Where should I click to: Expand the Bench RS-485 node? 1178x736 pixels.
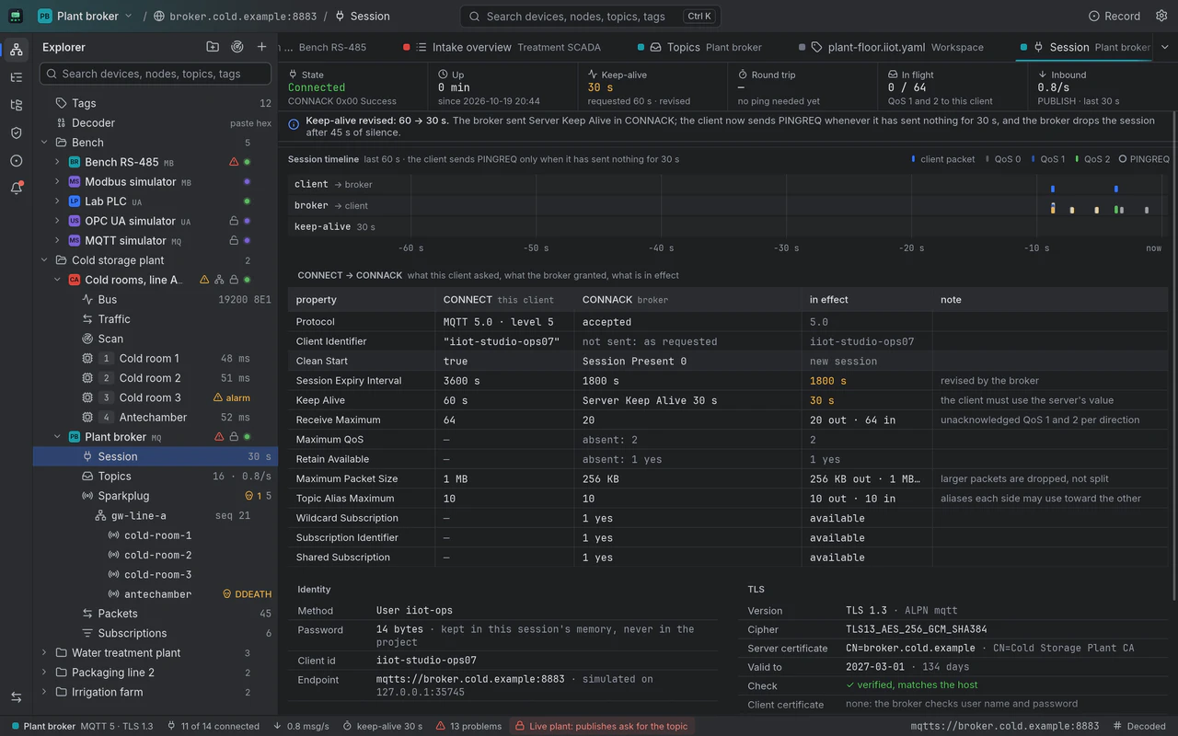[57, 162]
